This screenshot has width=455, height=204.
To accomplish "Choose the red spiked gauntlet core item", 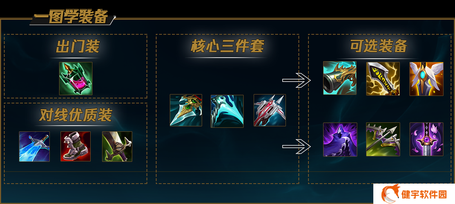I will click(270, 111).
